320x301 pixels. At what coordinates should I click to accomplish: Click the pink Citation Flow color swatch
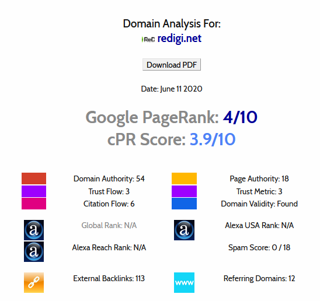point(34,204)
